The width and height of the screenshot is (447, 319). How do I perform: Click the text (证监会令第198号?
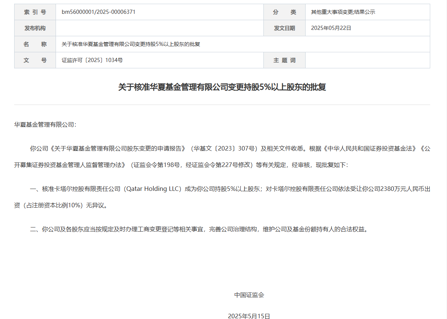(x=155, y=165)
